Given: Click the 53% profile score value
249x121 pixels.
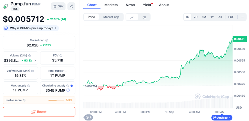Looking at the screenshot, I should tap(69, 100).
